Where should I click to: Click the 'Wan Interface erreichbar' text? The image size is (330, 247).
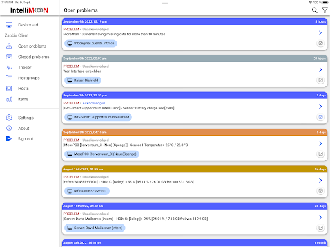pos(82,71)
